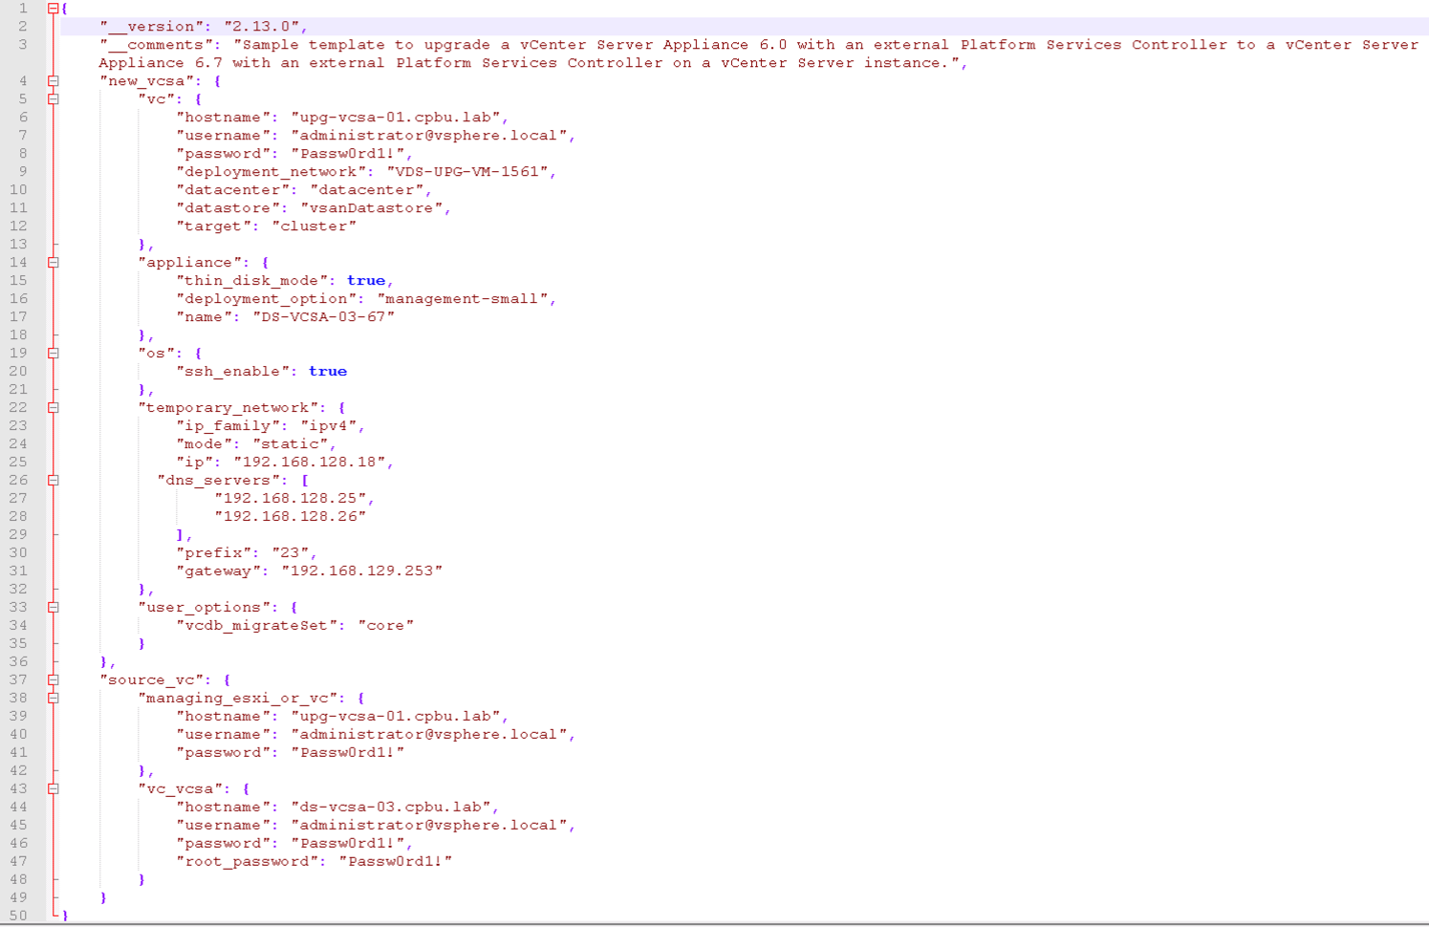Click line number 36 in the margin

[x=18, y=662]
